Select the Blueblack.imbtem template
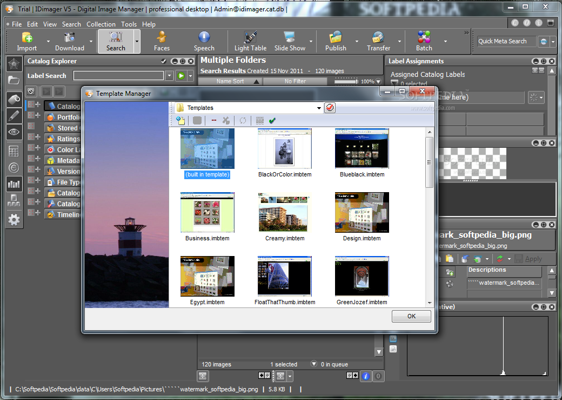Screen dimensions: 562x400 pos(362,148)
